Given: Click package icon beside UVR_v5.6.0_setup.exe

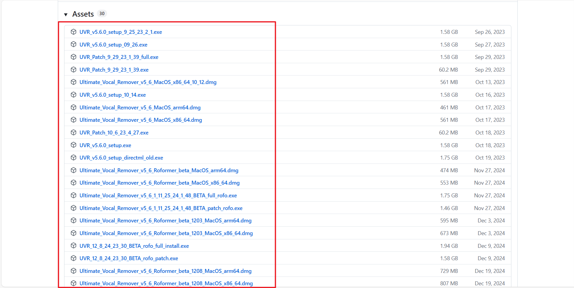Looking at the screenshot, I should [74, 145].
